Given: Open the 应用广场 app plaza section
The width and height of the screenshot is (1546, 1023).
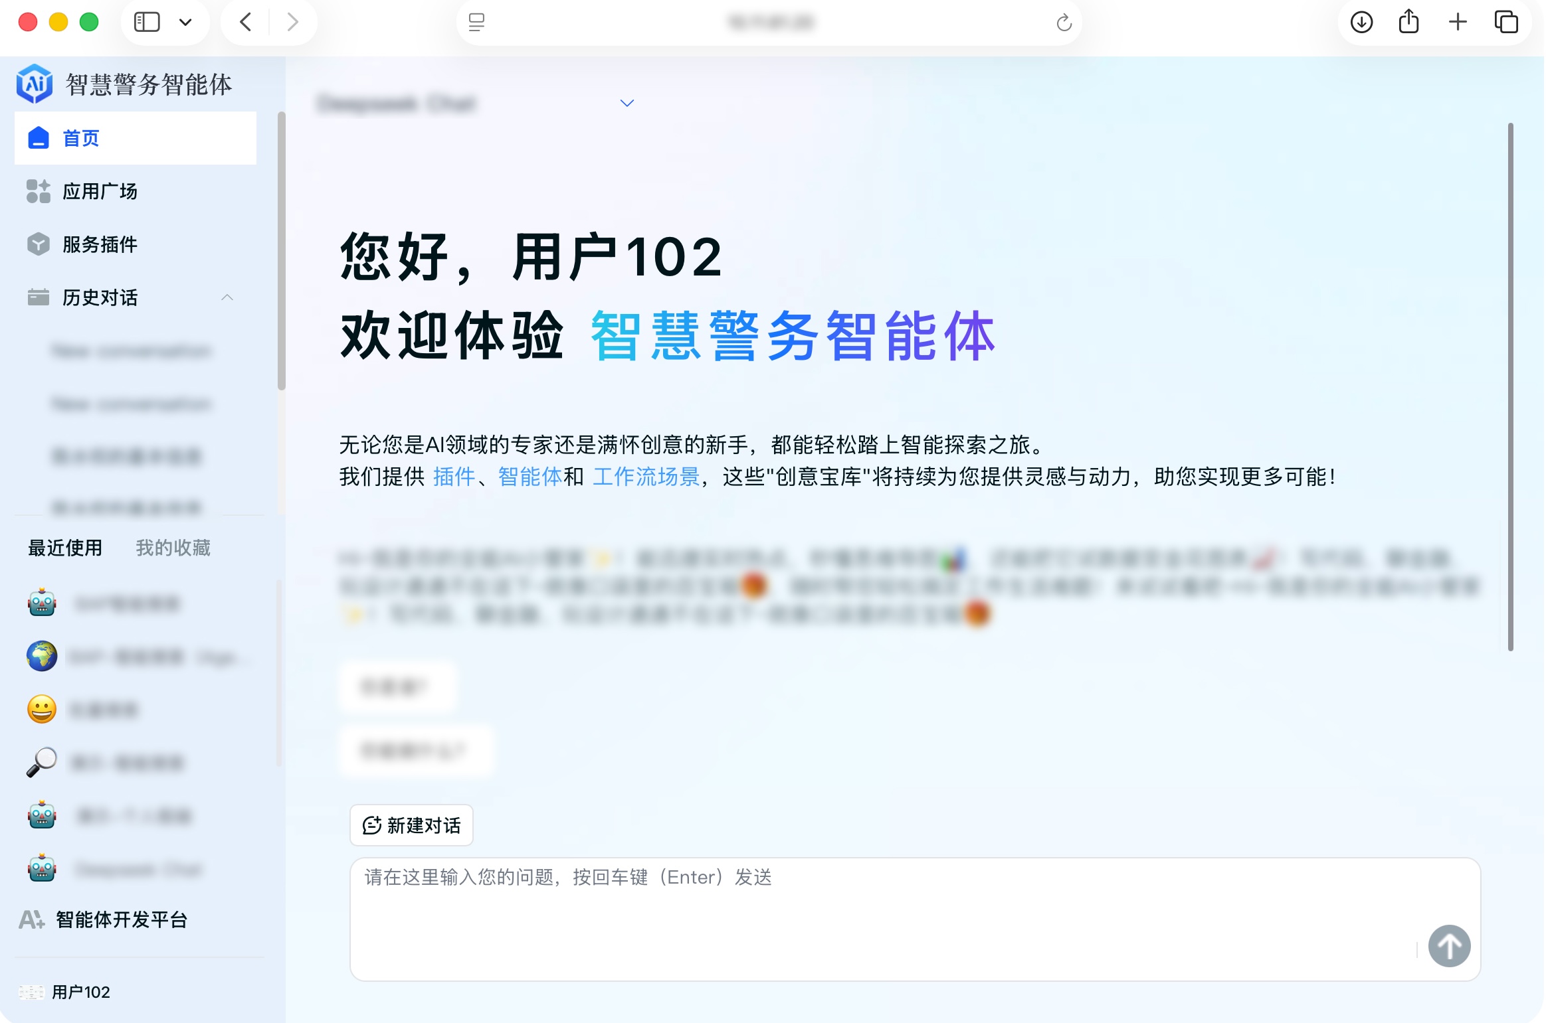Looking at the screenshot, I should [x=98, y=191].
